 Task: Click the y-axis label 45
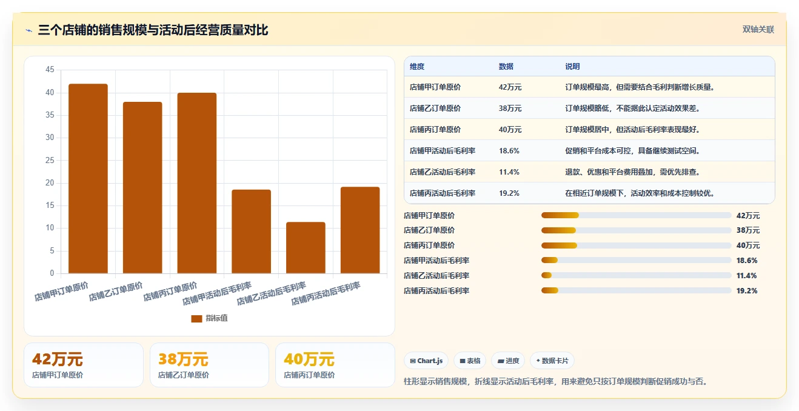point(50,70)
